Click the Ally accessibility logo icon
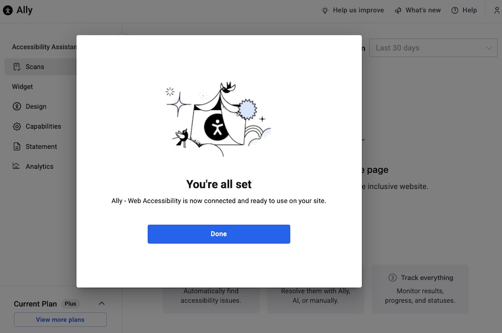The image size is (502, 333). tap(8, 10)
